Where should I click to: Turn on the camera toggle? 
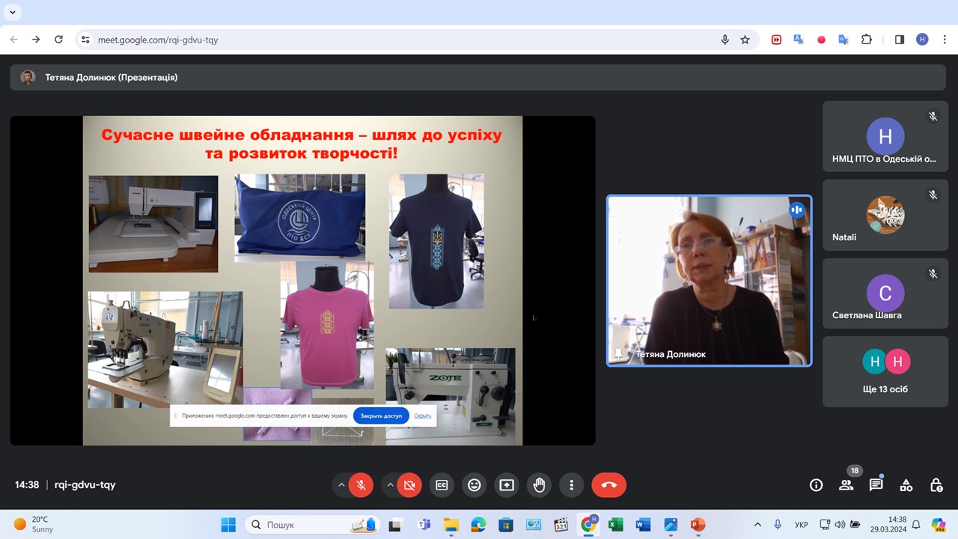tap(409, 485)
